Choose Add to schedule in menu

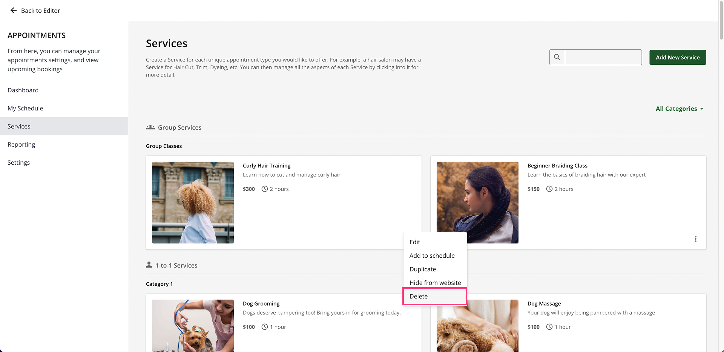(x=435, y=256)
